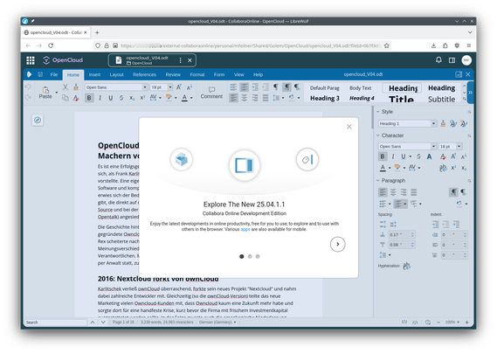Viewport: 497px width, 354px height.
Task: Go to next slide in welcome dialog
Action: 337,244
